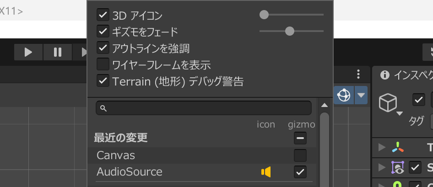
Task: Toggle Terrain (地形) デバッグ警告 checkbox
Action: [x=103, y=81]
